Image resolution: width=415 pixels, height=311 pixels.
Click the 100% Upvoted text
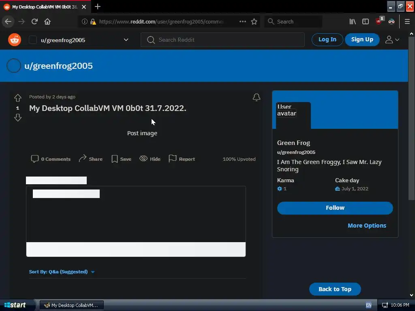click(239, 159)
